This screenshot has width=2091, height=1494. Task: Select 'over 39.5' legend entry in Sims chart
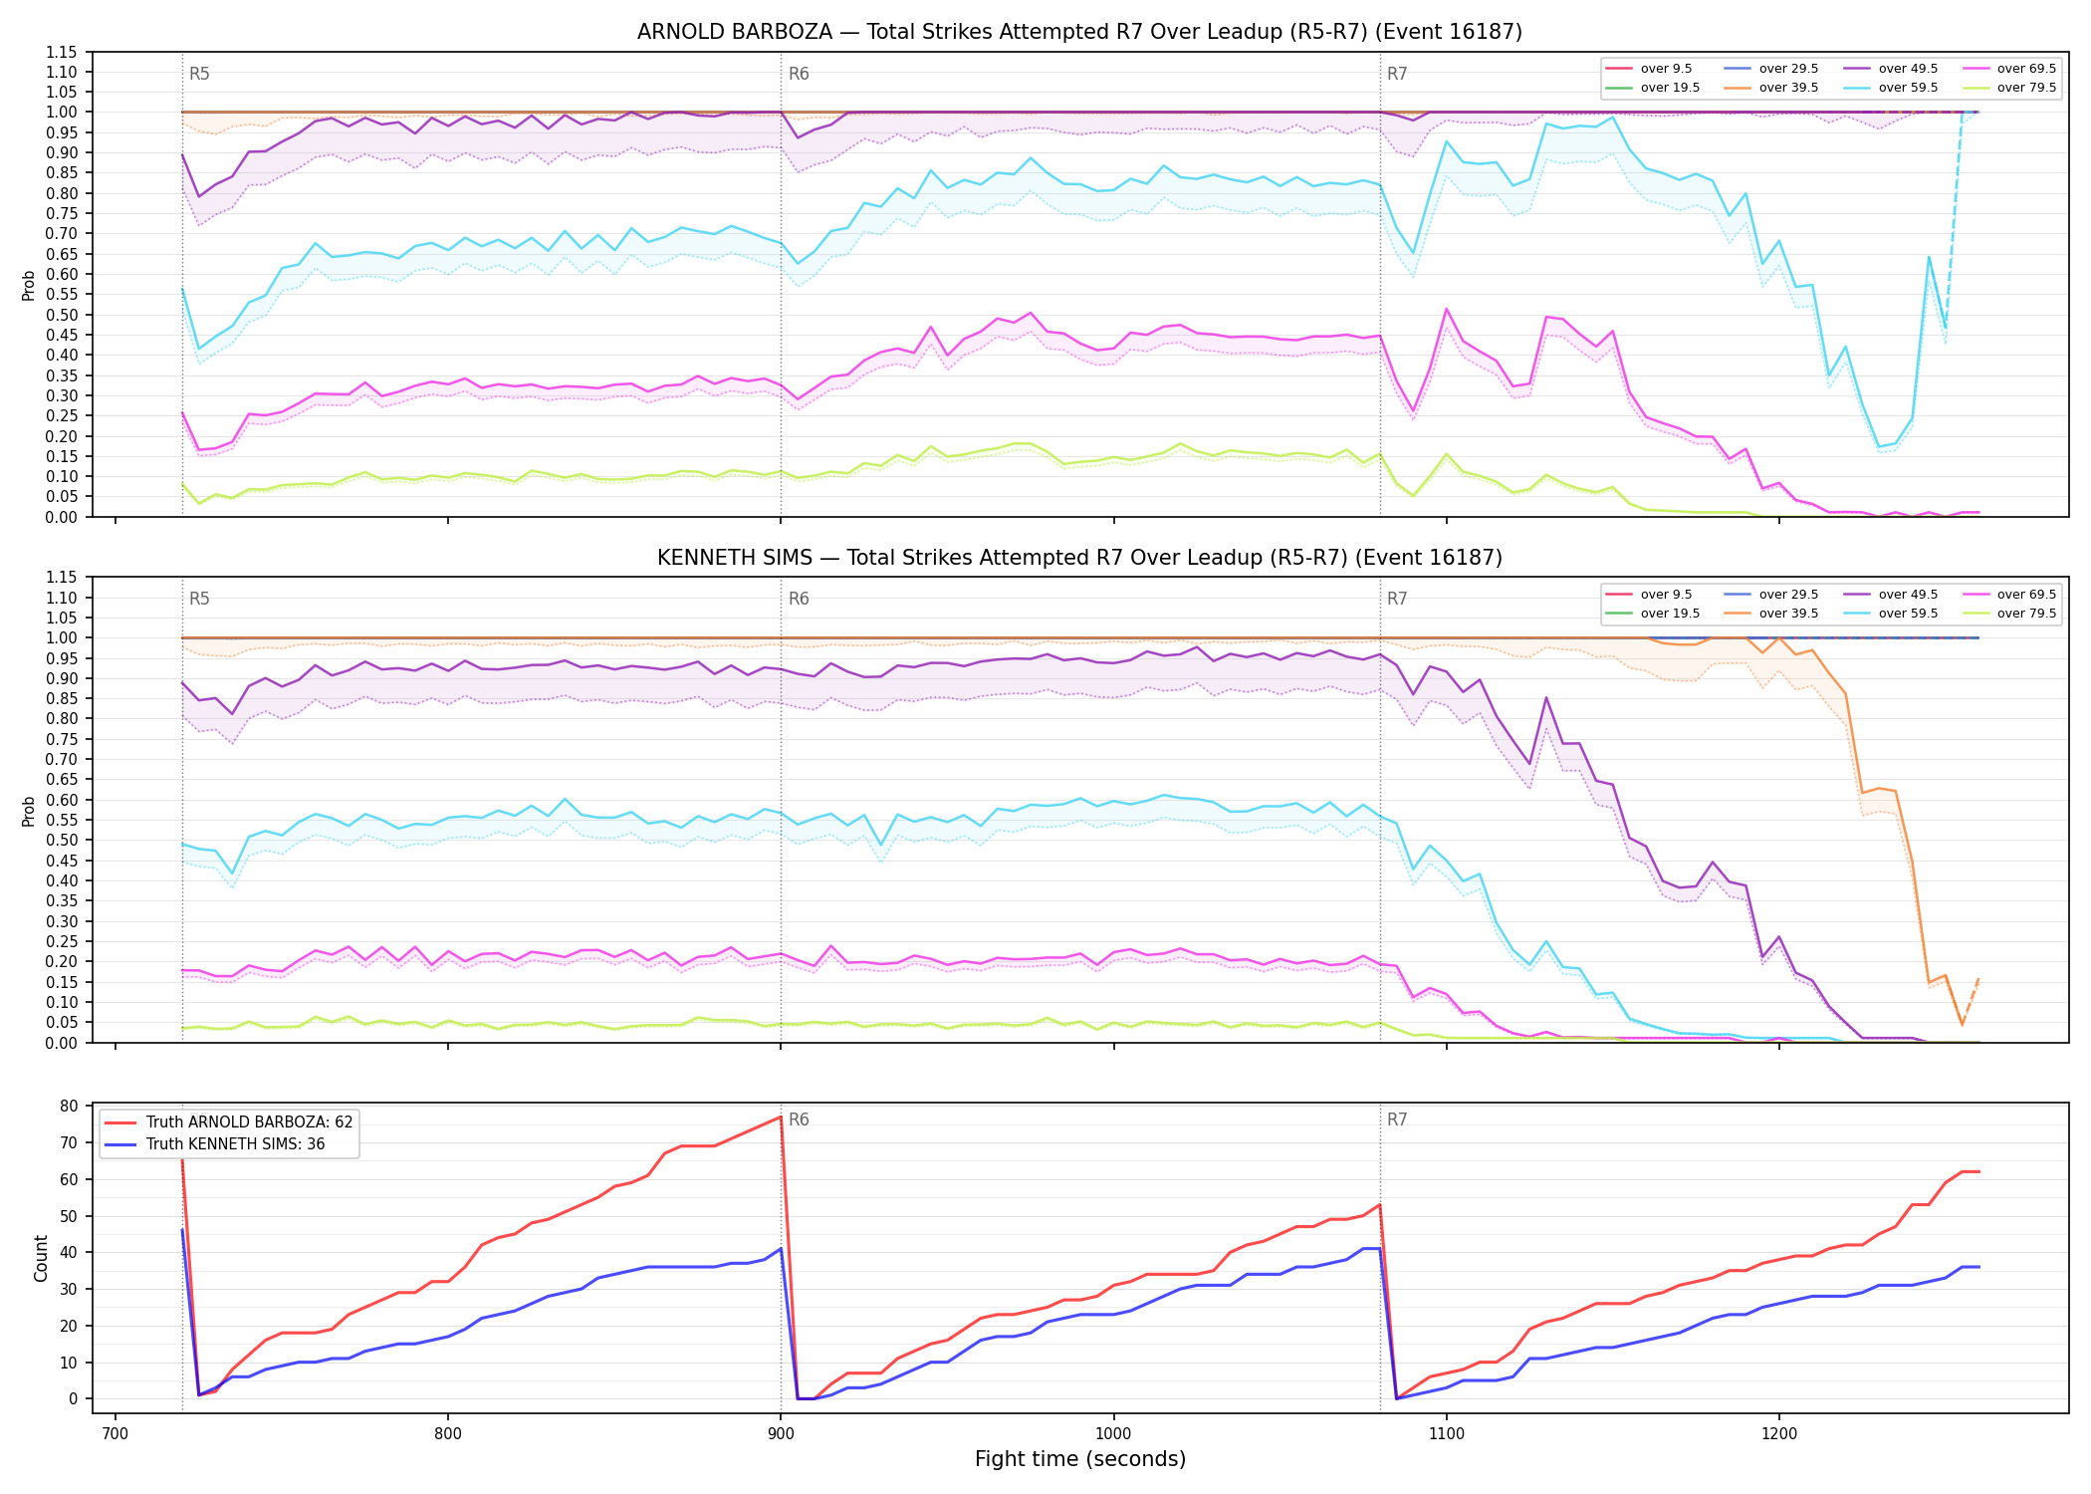click(1771, 614)
